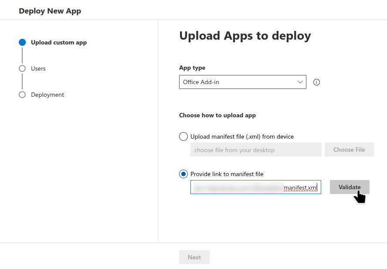This screenshot has width=387, height=269.
Task: Click the Choose how to upload app heading
Action: [217, 116]
